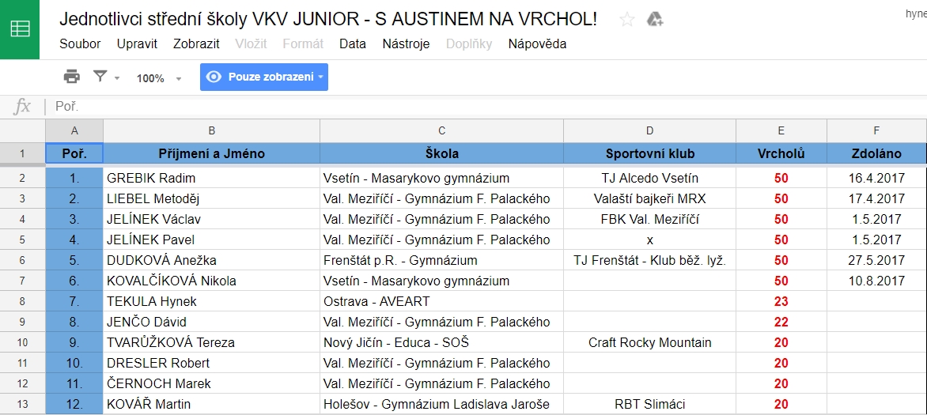
Task: Expand the Pouze zobrazení dropdown arrow
Action: [321, 77]
